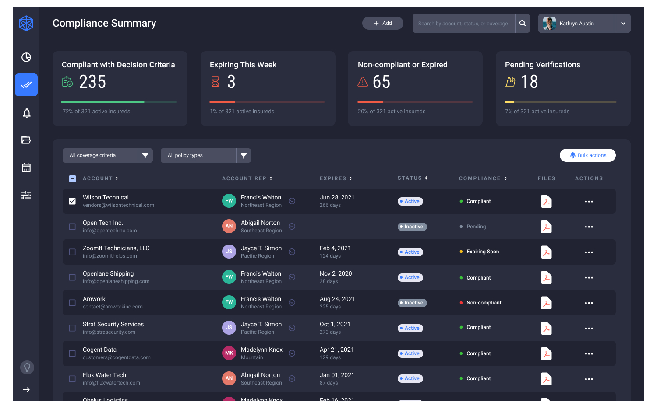Open Pending Verifications card
Screen dimensions: 657x409
[563, 89]
